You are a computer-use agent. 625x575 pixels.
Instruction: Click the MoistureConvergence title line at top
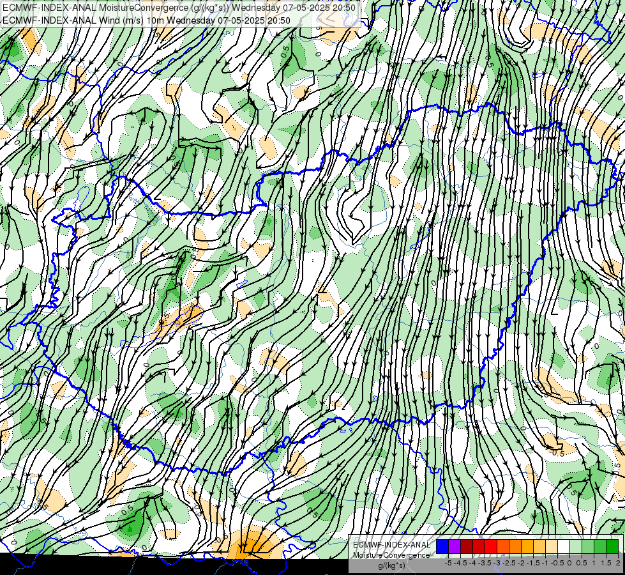179,8
